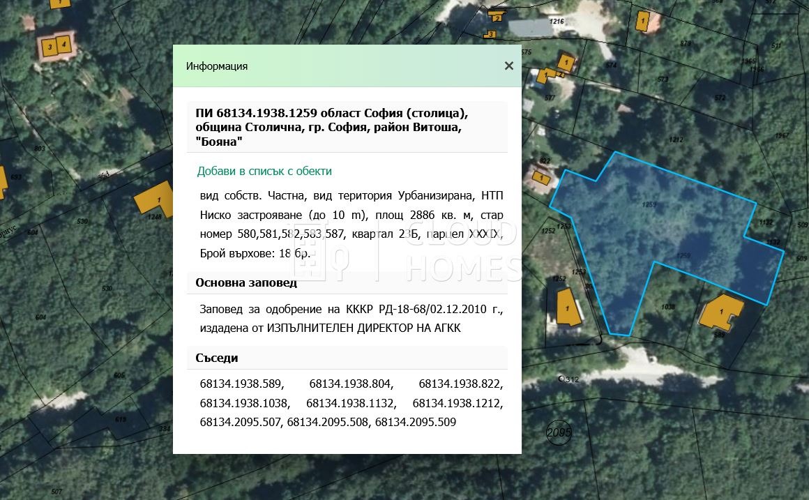Dismiss the Информация panel with X

click(508, 66)
